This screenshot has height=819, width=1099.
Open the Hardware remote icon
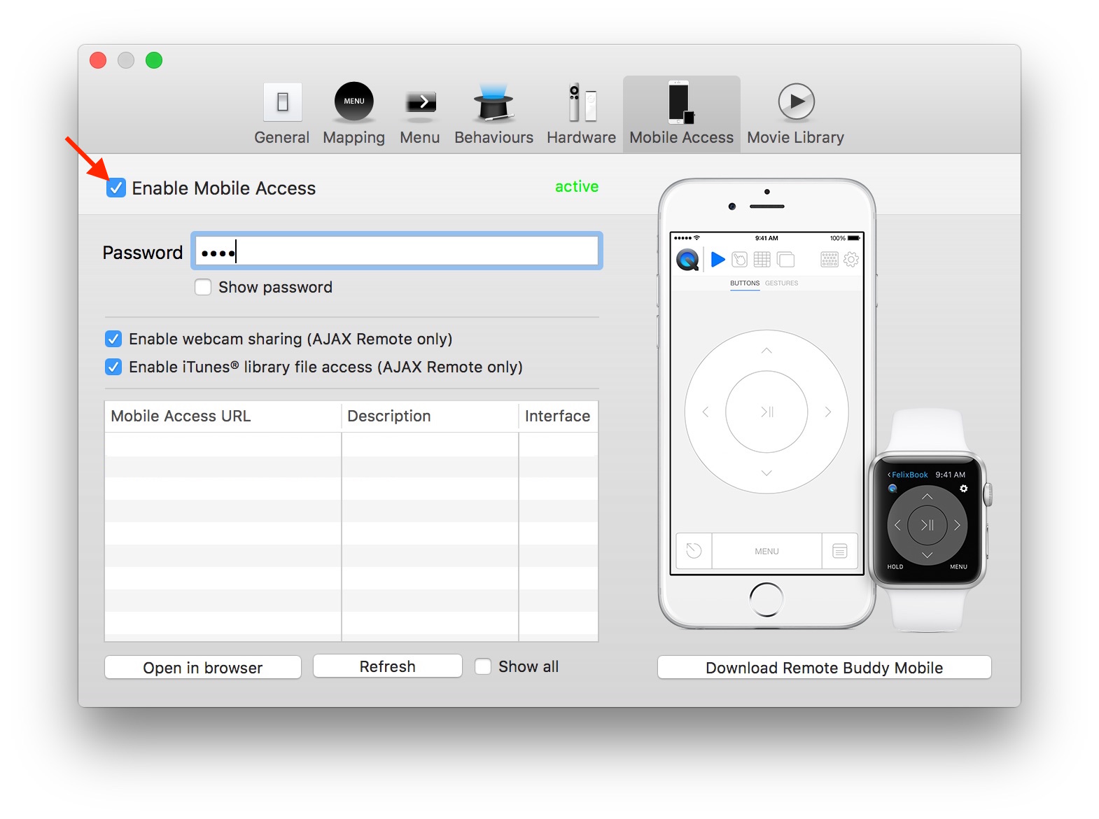click(582, 102)
